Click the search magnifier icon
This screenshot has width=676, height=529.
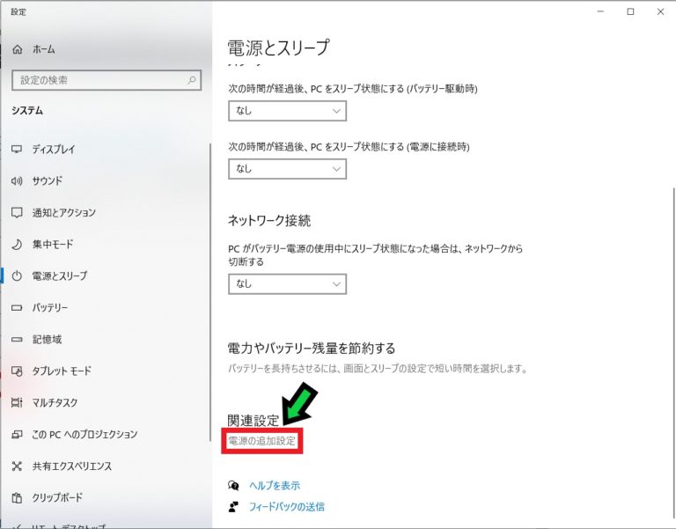(192, 80)
